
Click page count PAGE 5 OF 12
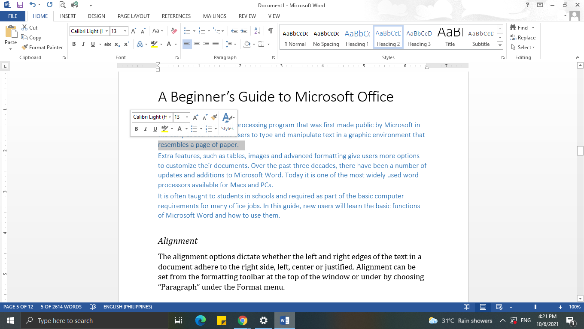point(18,307)
